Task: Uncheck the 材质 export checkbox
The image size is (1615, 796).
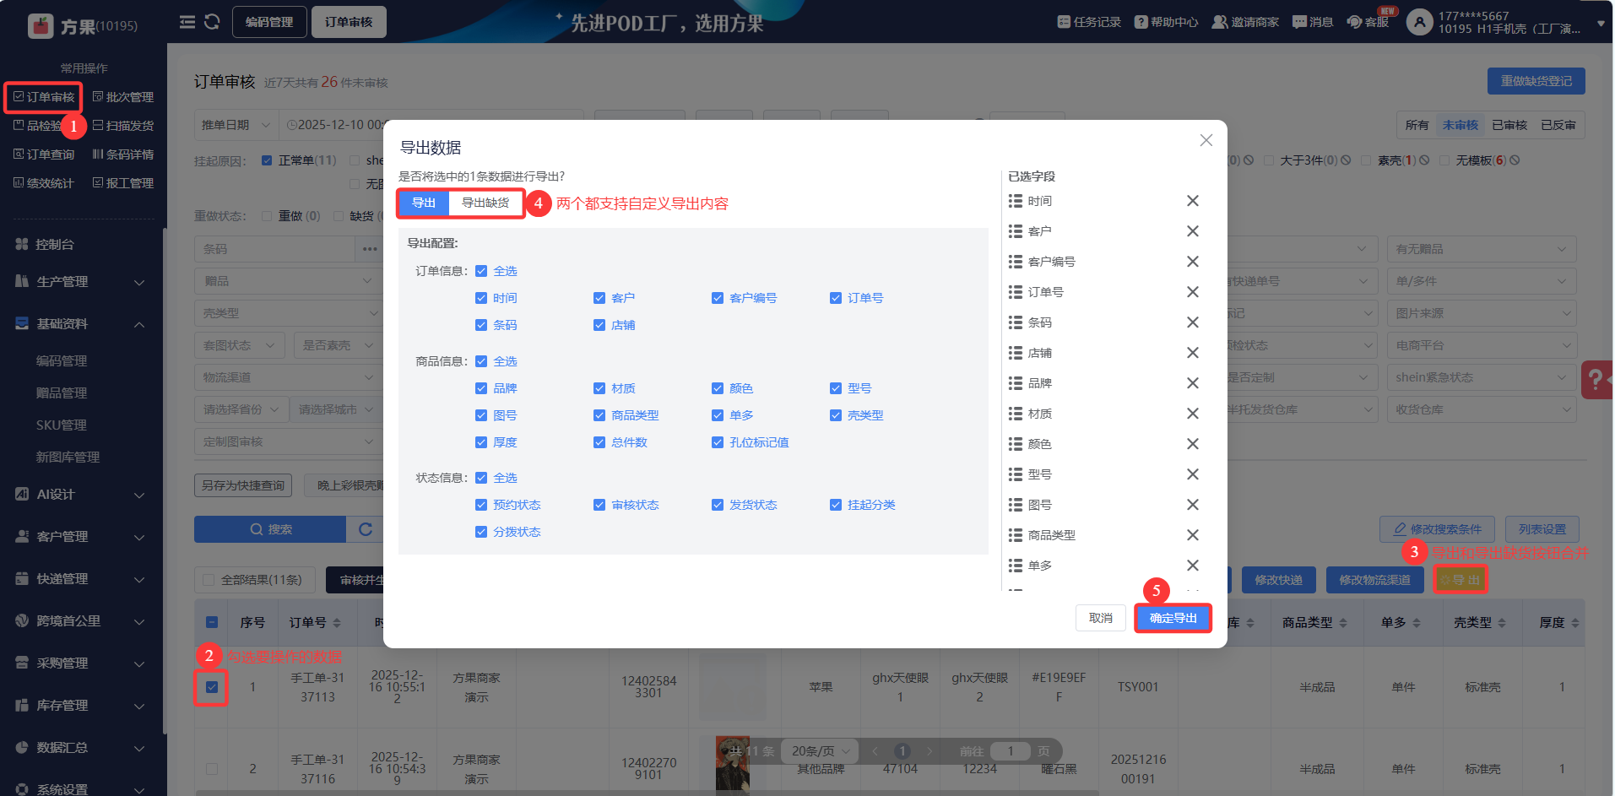Action: pos(599,388)
